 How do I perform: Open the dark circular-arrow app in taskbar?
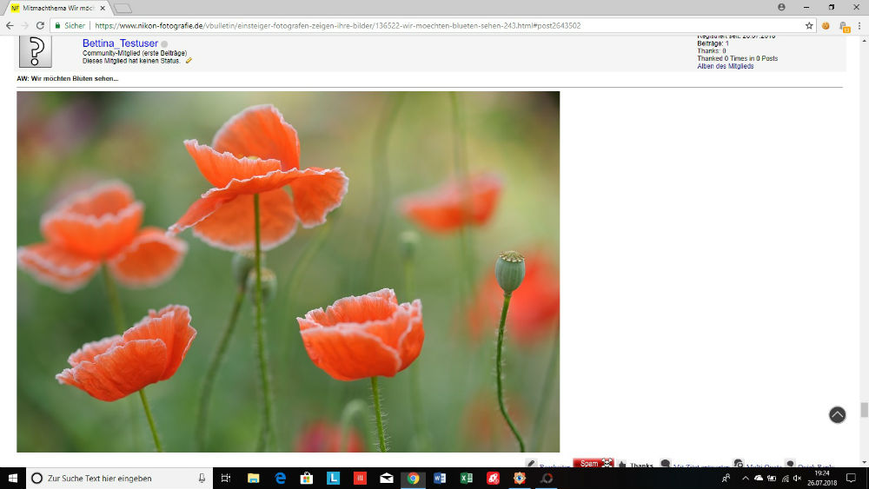pos(547,478)
